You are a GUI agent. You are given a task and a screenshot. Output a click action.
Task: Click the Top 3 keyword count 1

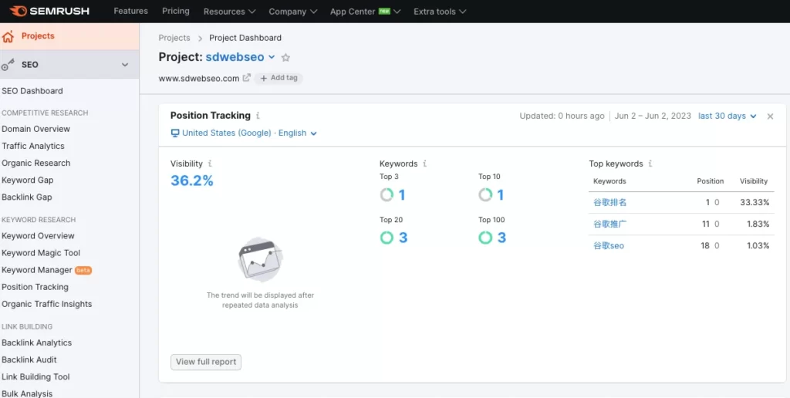[x=402, y=195]
